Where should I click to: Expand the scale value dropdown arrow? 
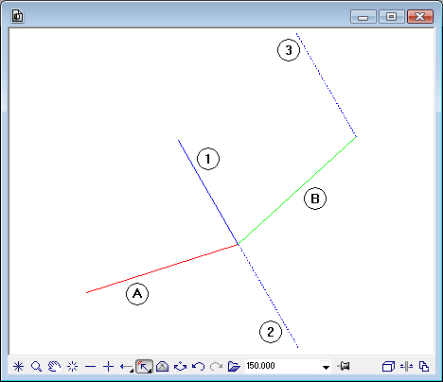[x=326, y=367]
